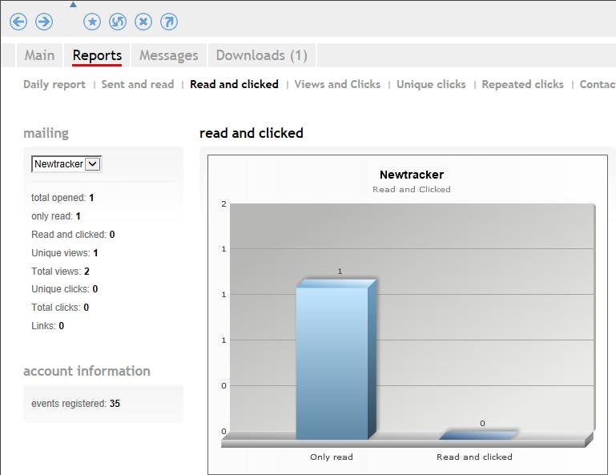Open the Daily report link
Viewport: 616px width, 475px height.
pos(54,84)
